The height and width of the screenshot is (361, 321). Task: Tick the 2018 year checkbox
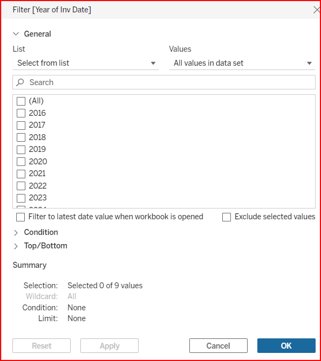click(x=21, y=137)
